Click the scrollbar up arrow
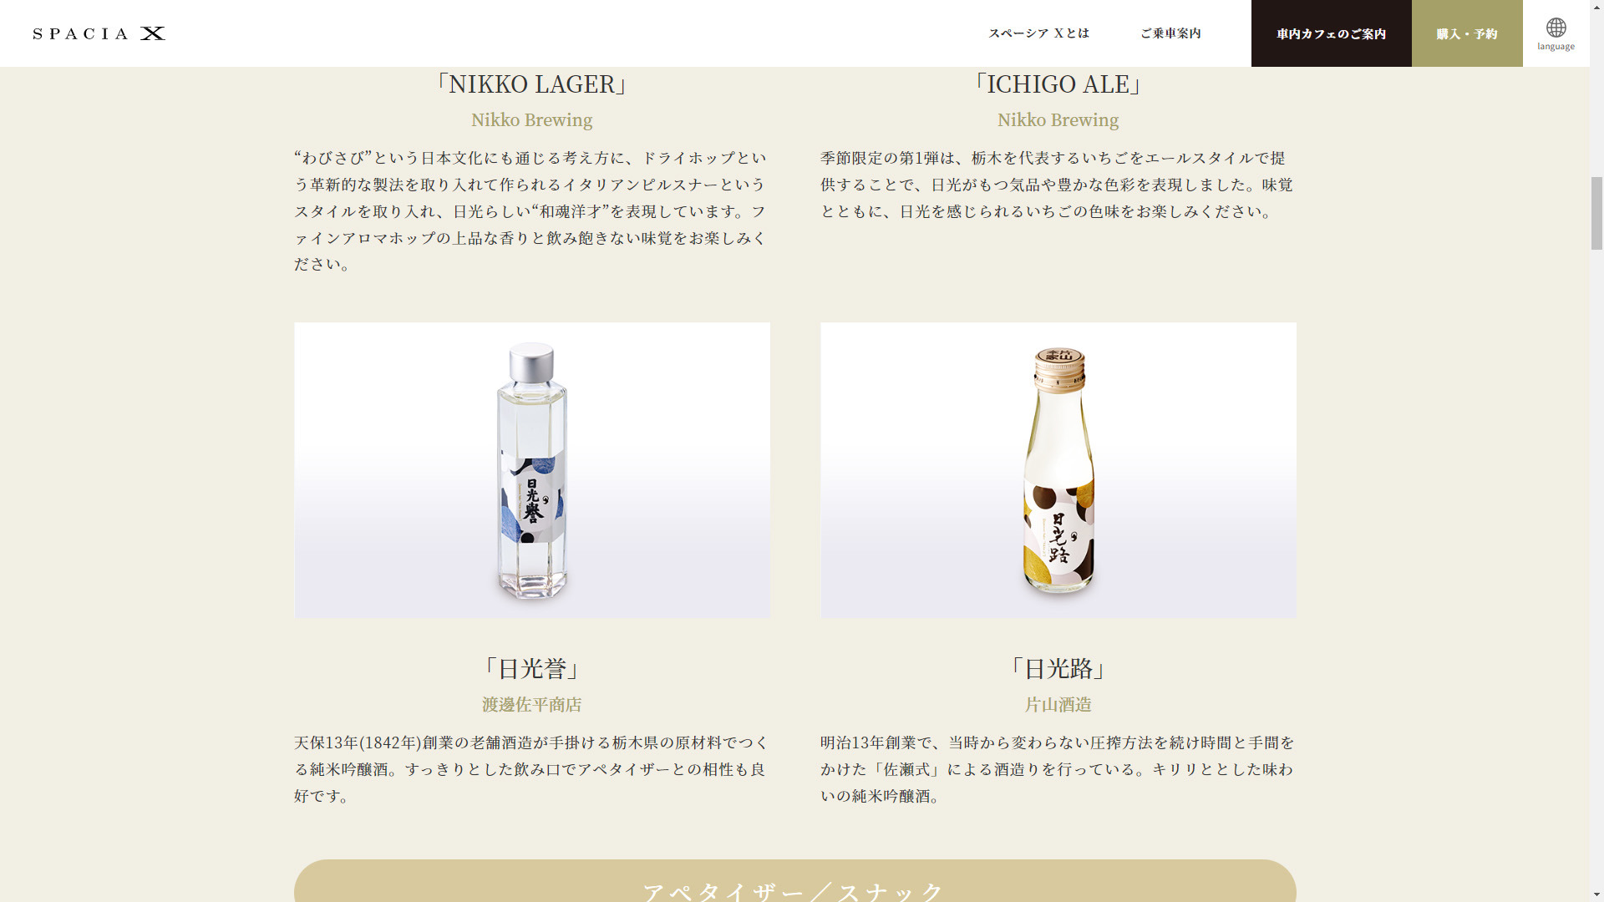 pyautogui.click(x=1596, y=8)
